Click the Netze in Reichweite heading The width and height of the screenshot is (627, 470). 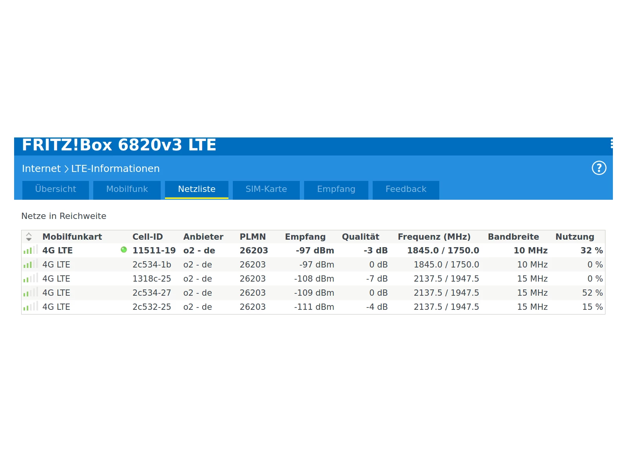point(64,216)
